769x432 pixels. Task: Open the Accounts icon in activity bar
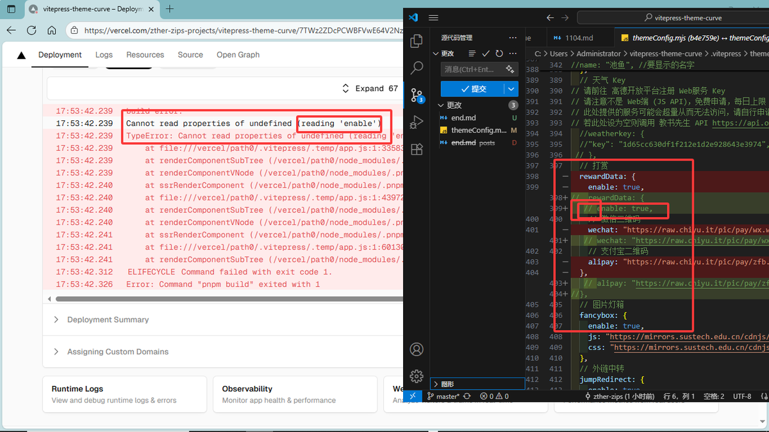[x=417, y=349]
